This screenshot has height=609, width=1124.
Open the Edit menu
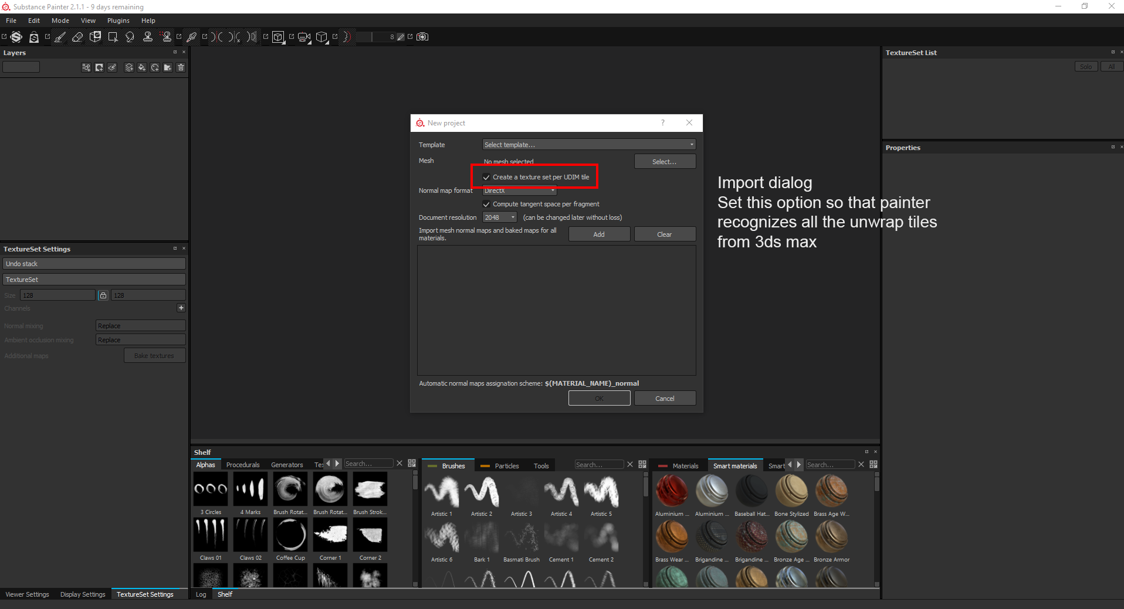pos(34,21)
